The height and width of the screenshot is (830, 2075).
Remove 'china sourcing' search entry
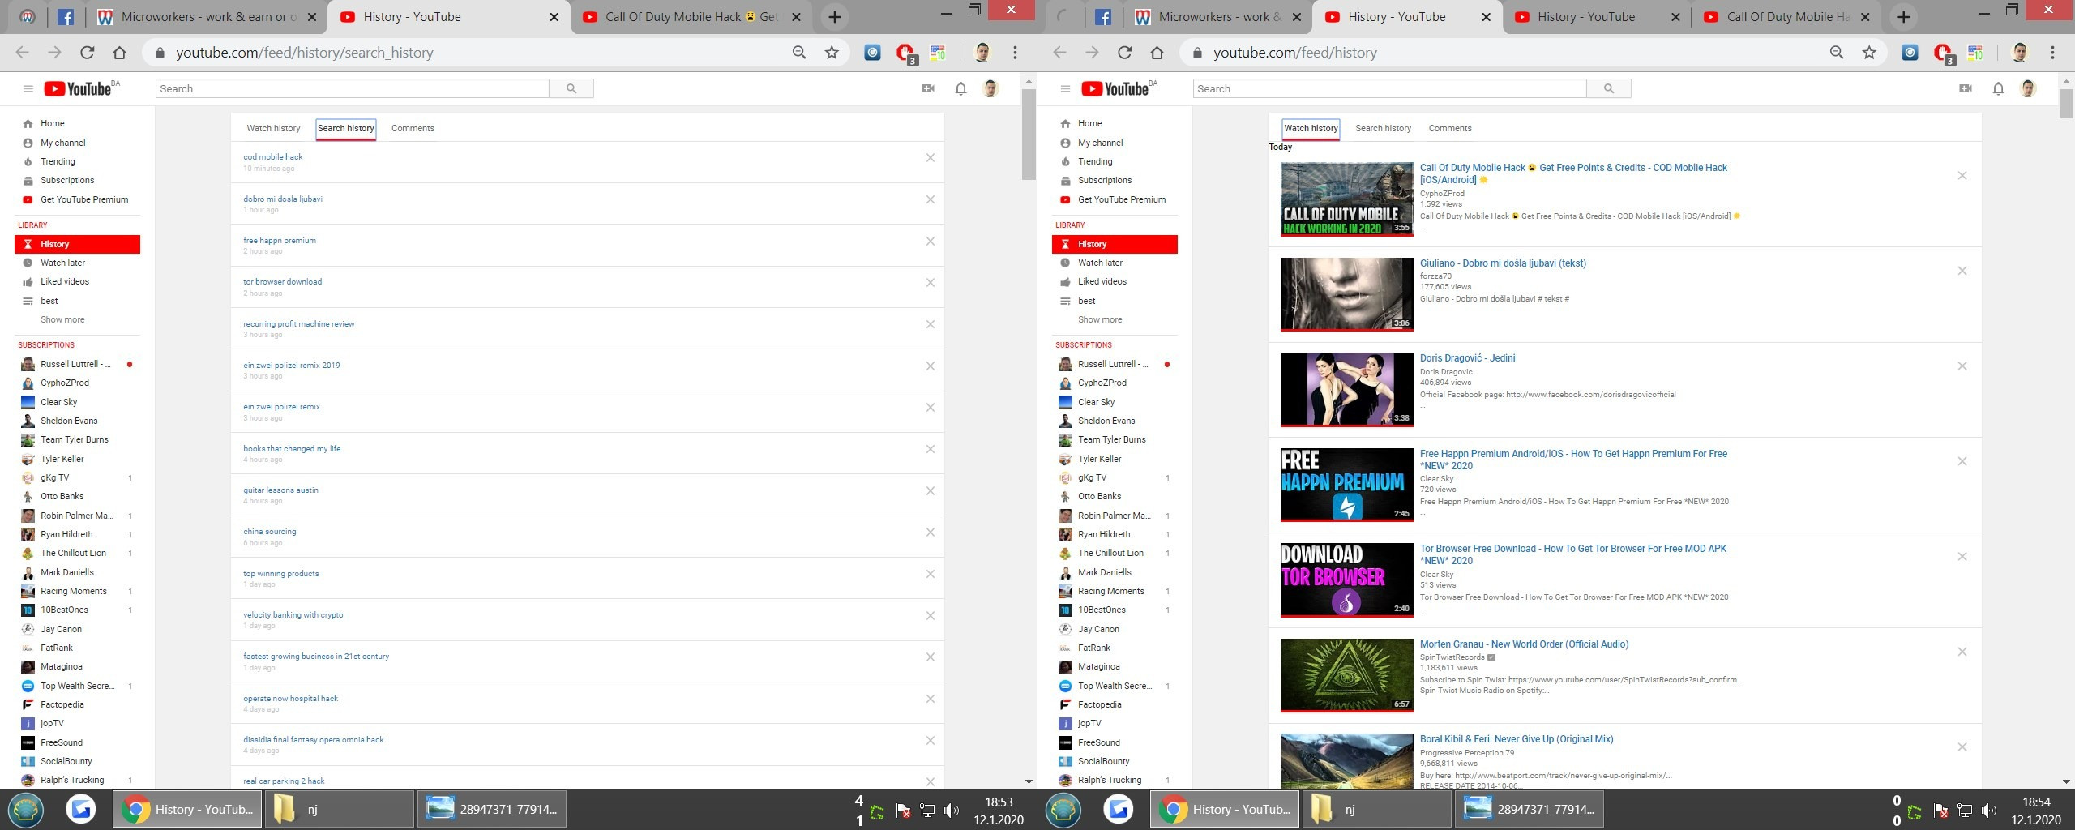tap(931, 533)
